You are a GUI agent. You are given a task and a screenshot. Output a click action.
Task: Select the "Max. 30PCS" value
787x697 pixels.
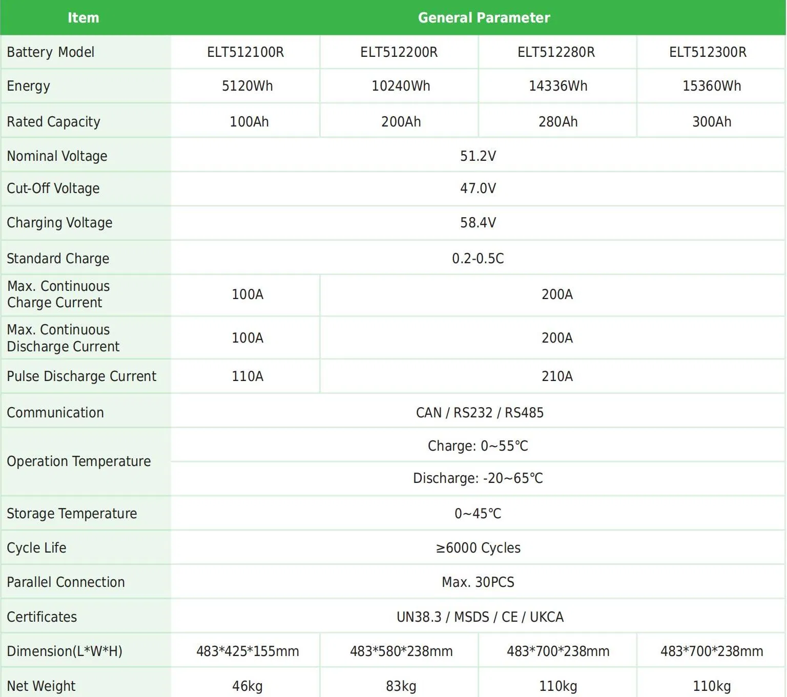(x=478, y=582)
